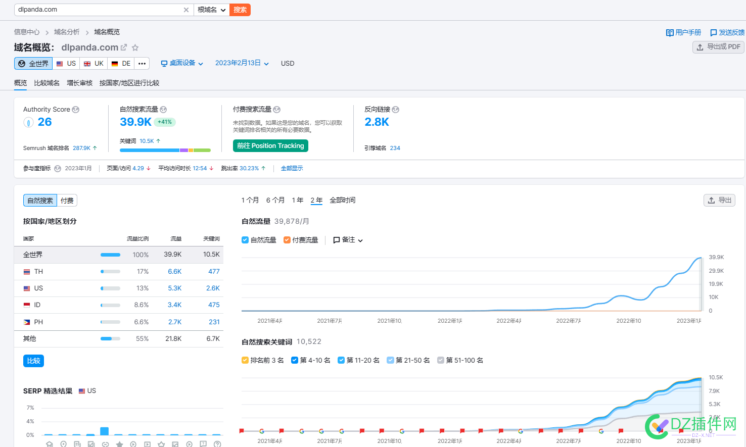Star dlpanda.com as favorite
This screenshot has height=447, width=746.
coord(135,47)
